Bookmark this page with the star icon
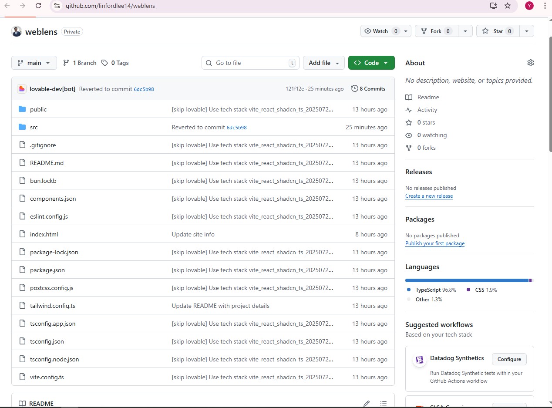Viewport: 552px width, 408px height. coord(508,6)
